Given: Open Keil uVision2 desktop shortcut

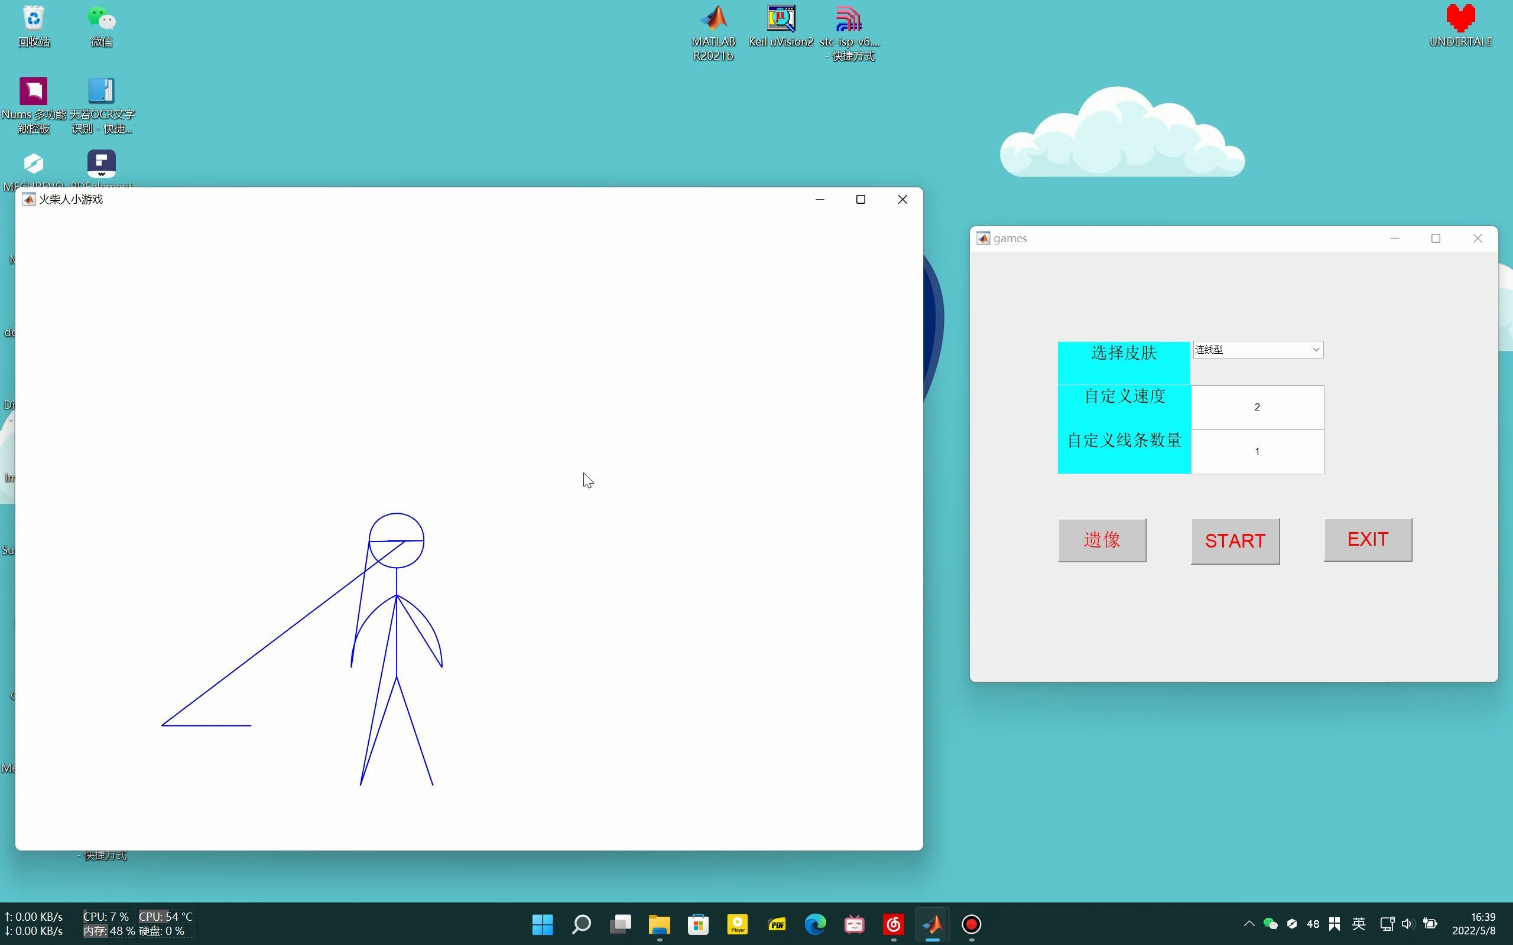Looking at the screenshot, I should (x=780, y=20).
